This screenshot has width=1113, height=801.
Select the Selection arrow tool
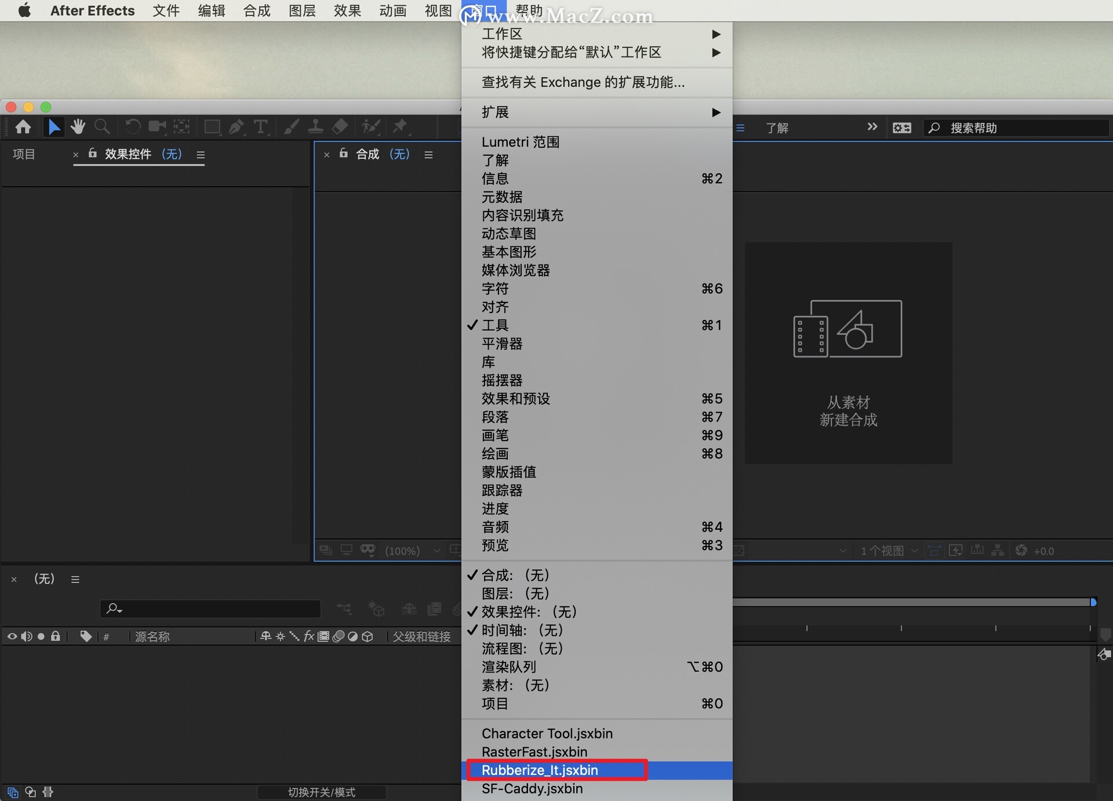pos(54,127)
